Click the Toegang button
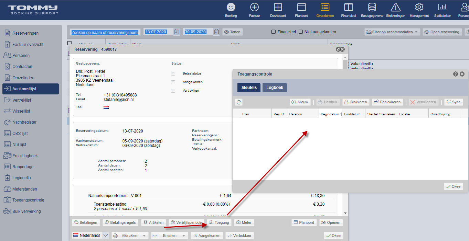The width and height of the screenshot is (469, 241). tap(219, 222)
